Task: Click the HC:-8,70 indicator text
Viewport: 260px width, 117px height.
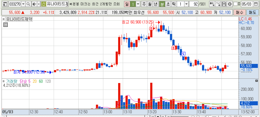Action: click(x=246, y=23)
